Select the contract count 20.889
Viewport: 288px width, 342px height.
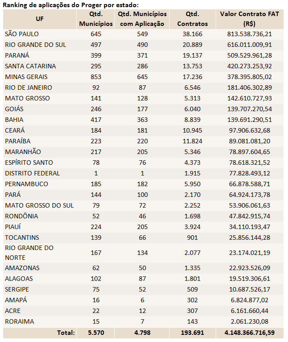(x=192, y=45)
